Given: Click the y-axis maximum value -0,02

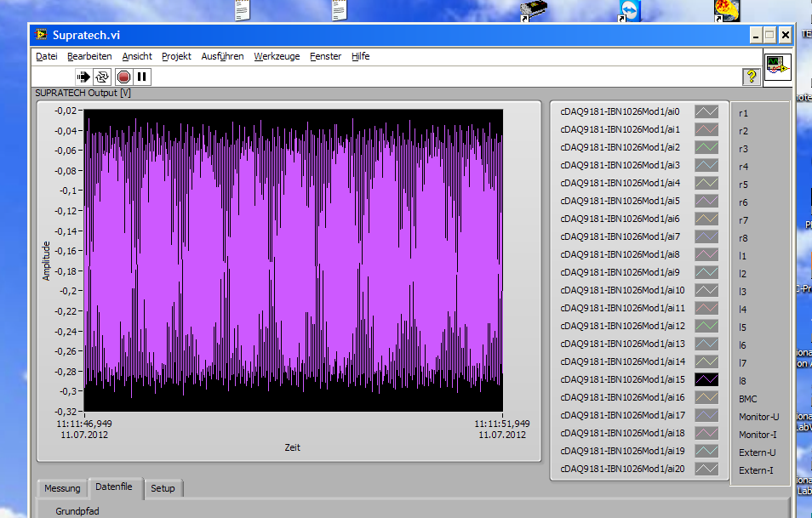Looking at the screenshot, I should point(66,111).
